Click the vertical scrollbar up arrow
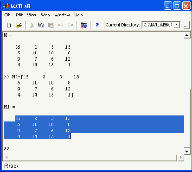 (187, 36)
